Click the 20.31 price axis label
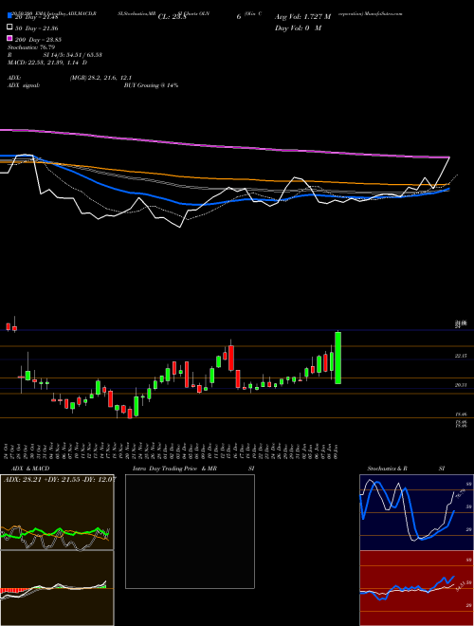The width and height of the screenshot is (474, 626). coord(462,385)
